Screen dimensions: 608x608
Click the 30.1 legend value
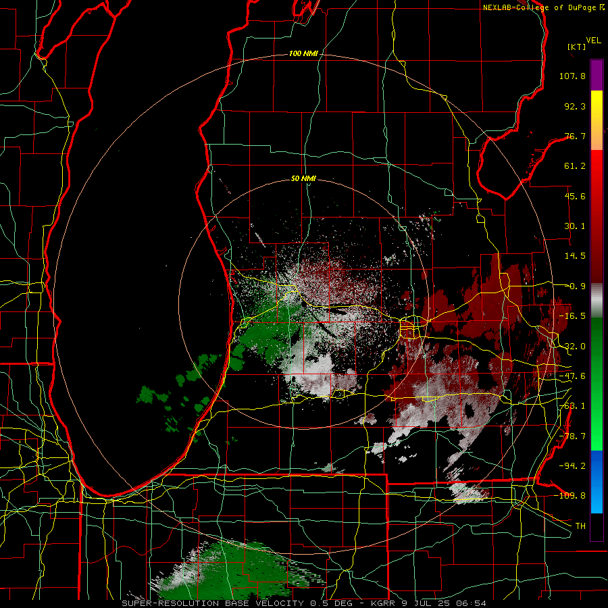coord(575,226)
